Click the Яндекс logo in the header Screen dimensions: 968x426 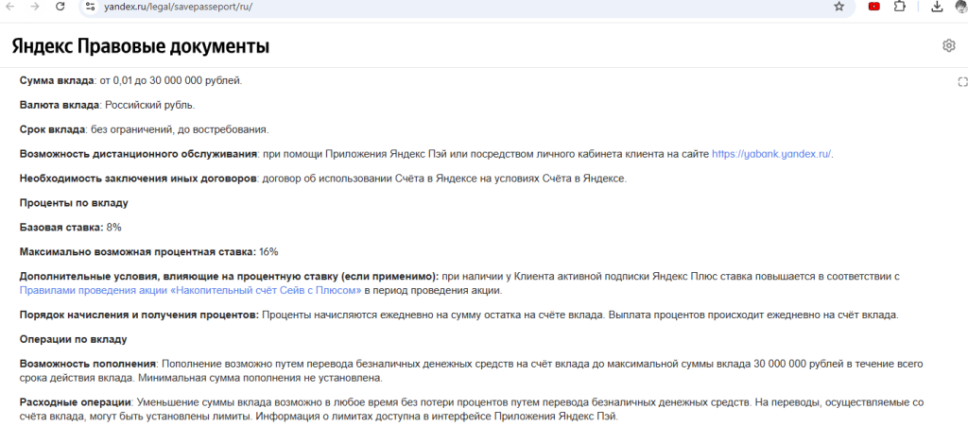[42, 46]
